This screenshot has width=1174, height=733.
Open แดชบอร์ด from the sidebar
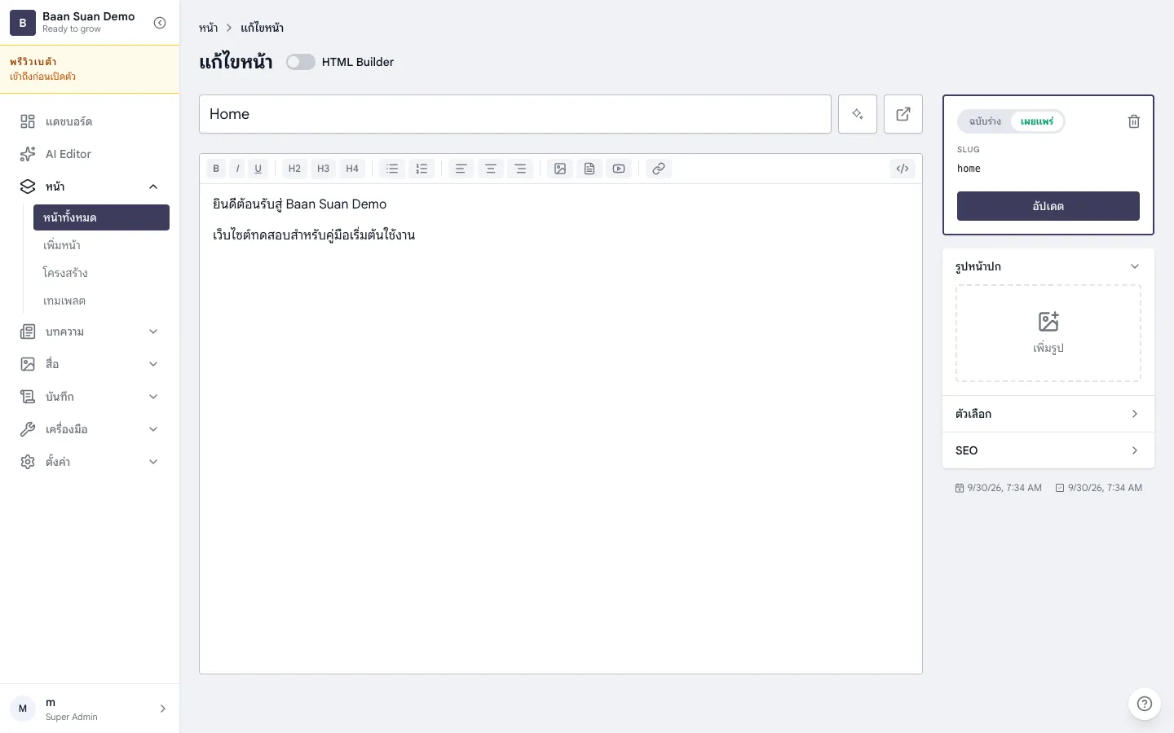[x=90, y=121]
